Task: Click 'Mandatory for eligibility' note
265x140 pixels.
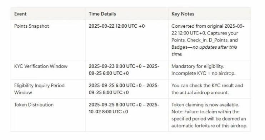Action: [198, 66]
